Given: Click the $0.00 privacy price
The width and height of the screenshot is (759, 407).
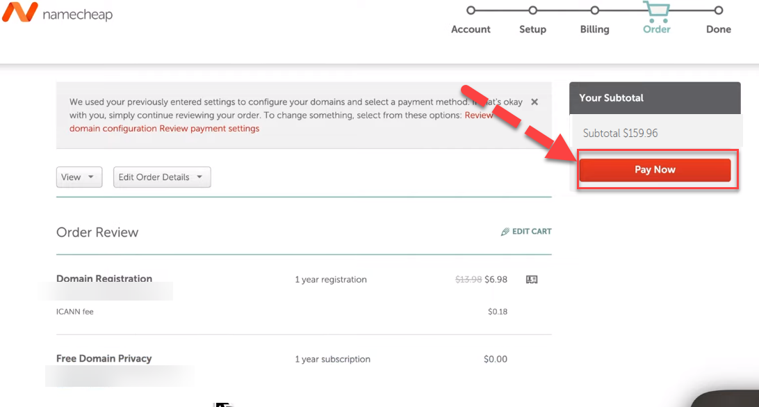Looking at the screenshot, I should pos(495,360).
